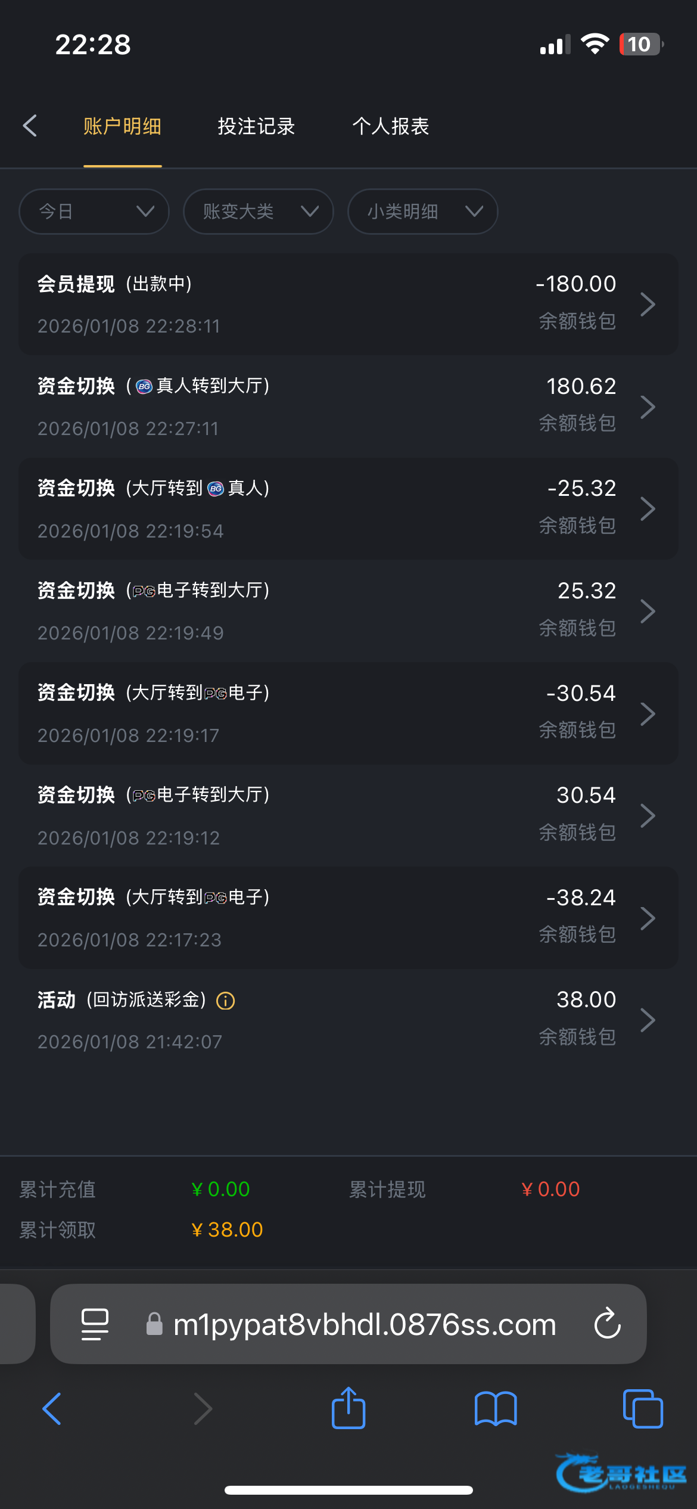The image size is (697, 1509).
Task: Open the 活动 38.00 bonus record
Action: 348,1020
